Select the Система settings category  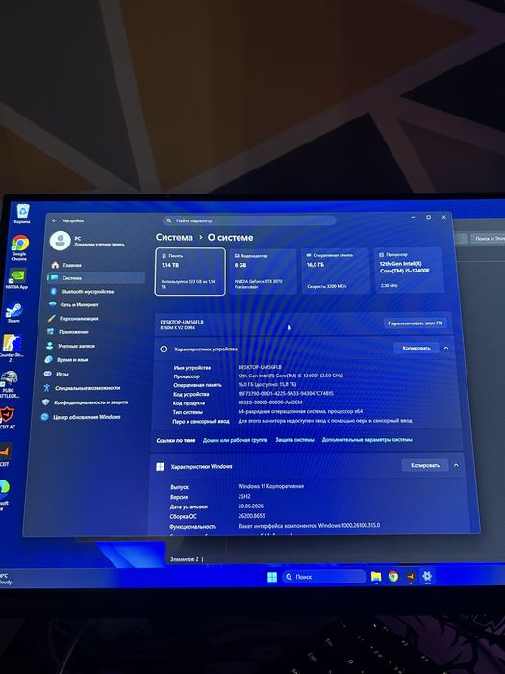(95, 278)
